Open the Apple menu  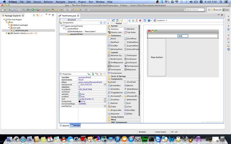pyautogui.click(x=4, y=2)
